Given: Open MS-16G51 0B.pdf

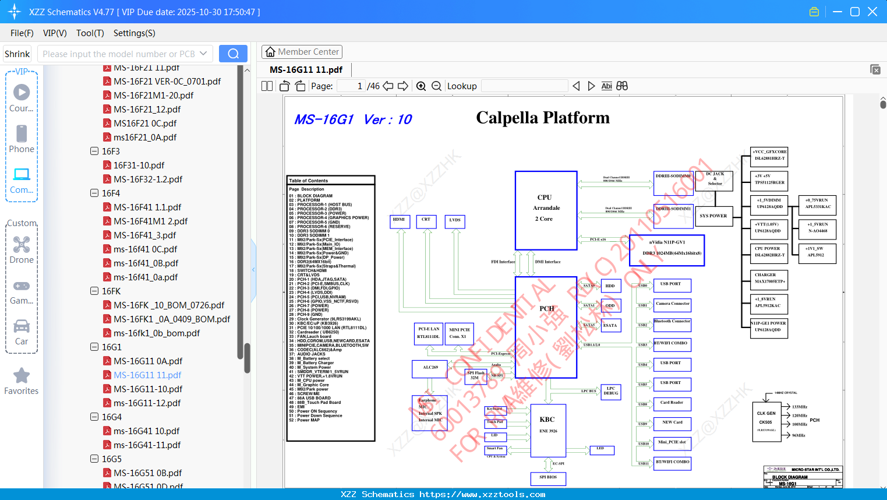Looking at the screenshot, I should [148, 473].
